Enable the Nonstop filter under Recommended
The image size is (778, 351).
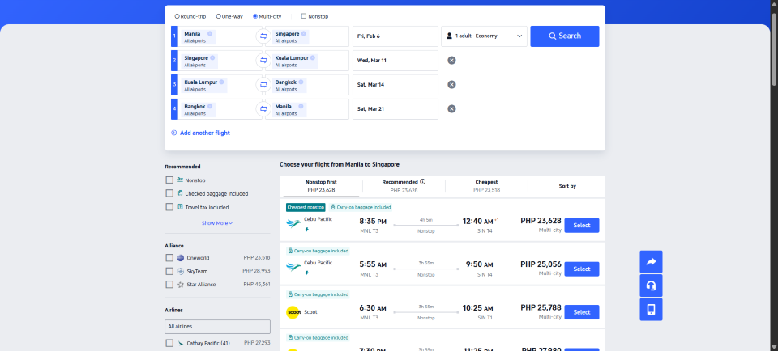pyautogui.click(x=169, y=180)
